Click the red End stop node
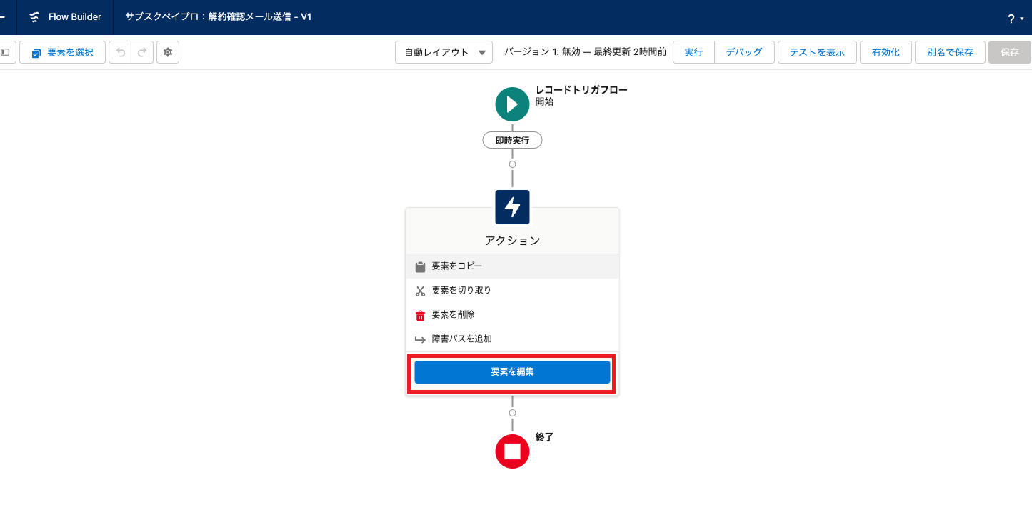 point(512,451)
